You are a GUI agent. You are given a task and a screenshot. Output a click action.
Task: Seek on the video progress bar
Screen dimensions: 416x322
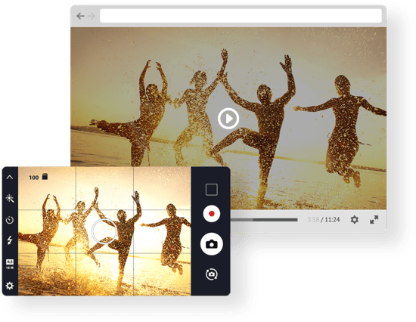pos(264,220)
